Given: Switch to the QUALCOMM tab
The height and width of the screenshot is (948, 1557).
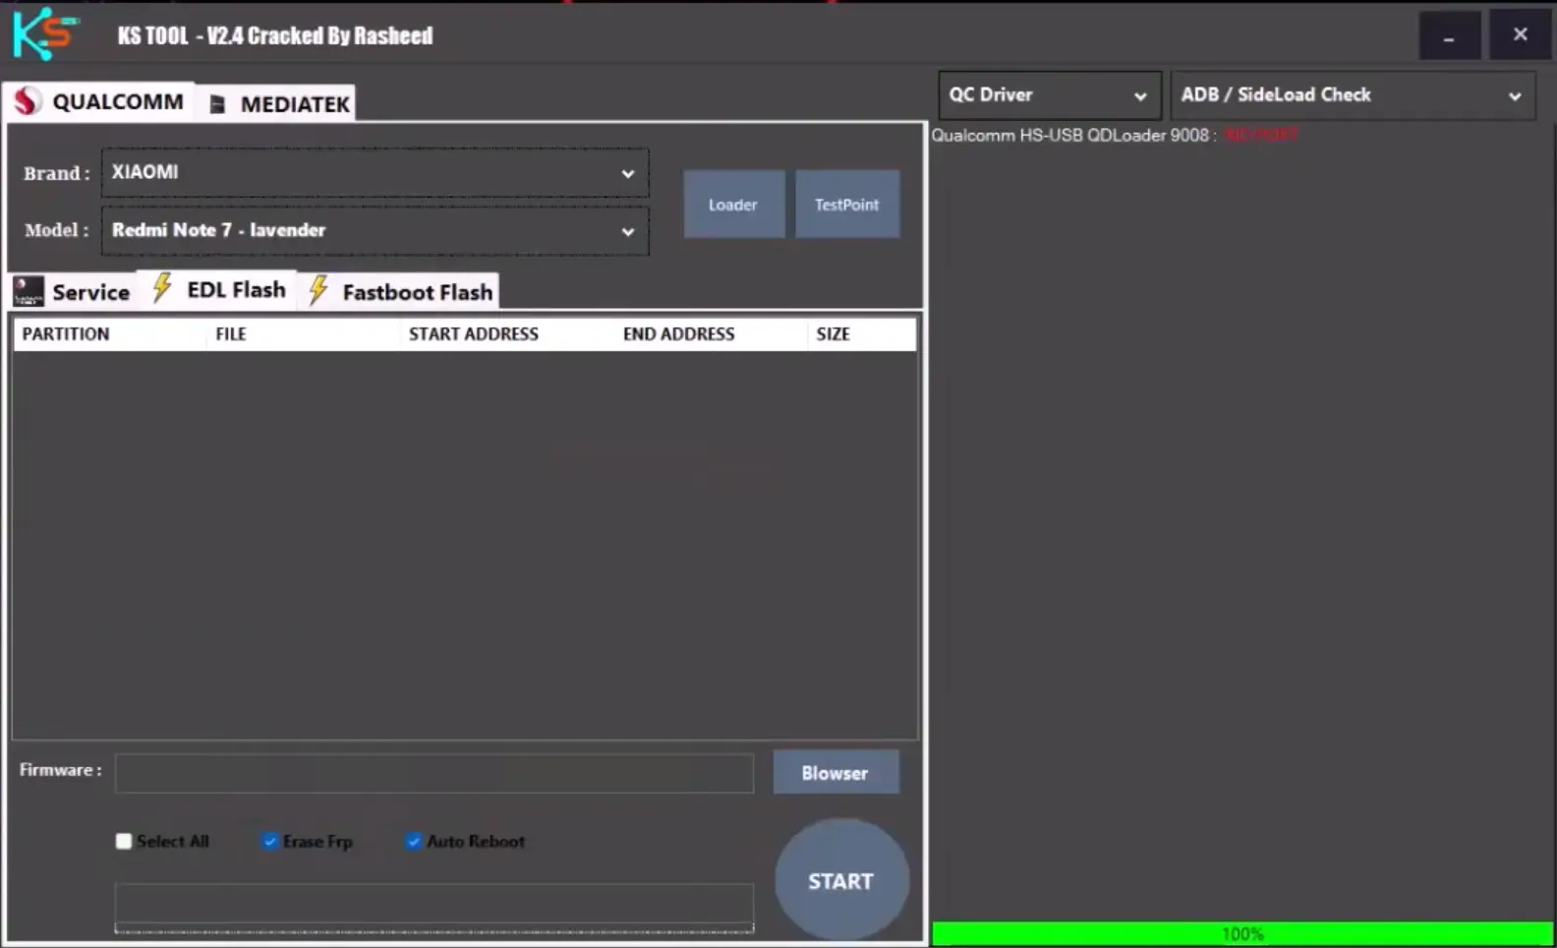Looking at the screenshot, I should [x=98, y=101].
